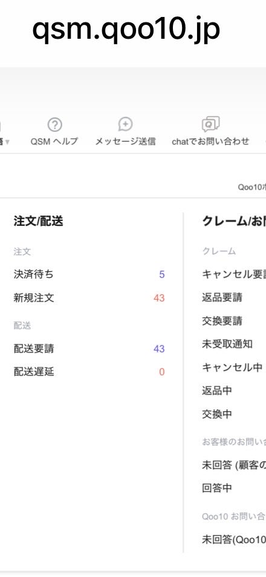Click the クレーム section heading
The height and width of the screenshot is (577, 266).
point(234,221)
